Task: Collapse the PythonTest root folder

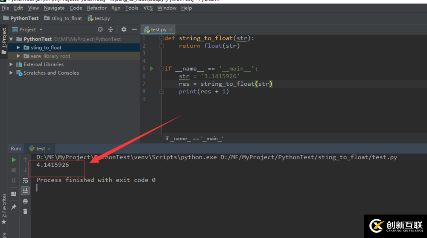Action: [x=11, y=39]
